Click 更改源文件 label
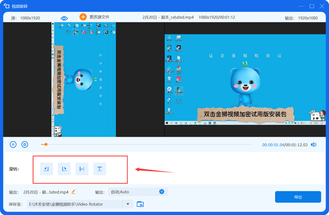329x215 pixels. pyautogui.click(x=99, y=17)
